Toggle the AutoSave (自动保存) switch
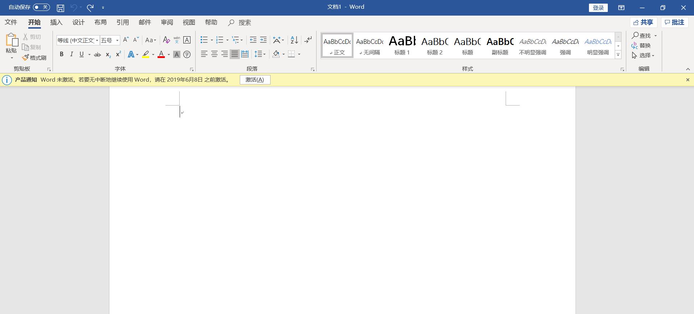694x314 pixels. click(41, 7)
